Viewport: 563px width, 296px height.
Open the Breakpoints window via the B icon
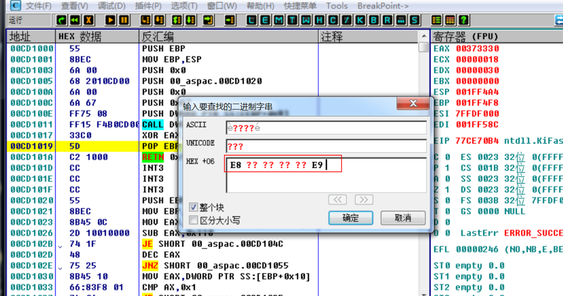click(x=374, y=20)
